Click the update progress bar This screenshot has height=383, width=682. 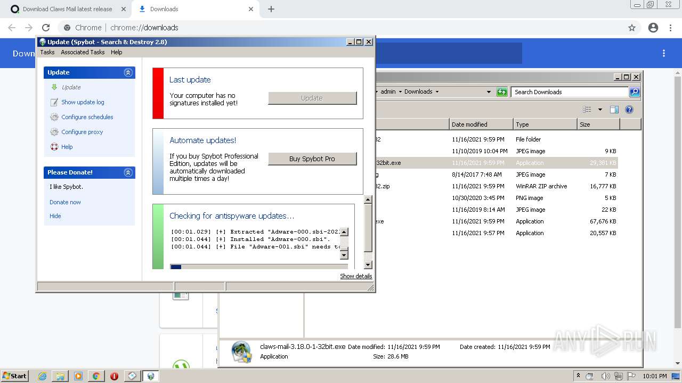[x=259, y=267]
